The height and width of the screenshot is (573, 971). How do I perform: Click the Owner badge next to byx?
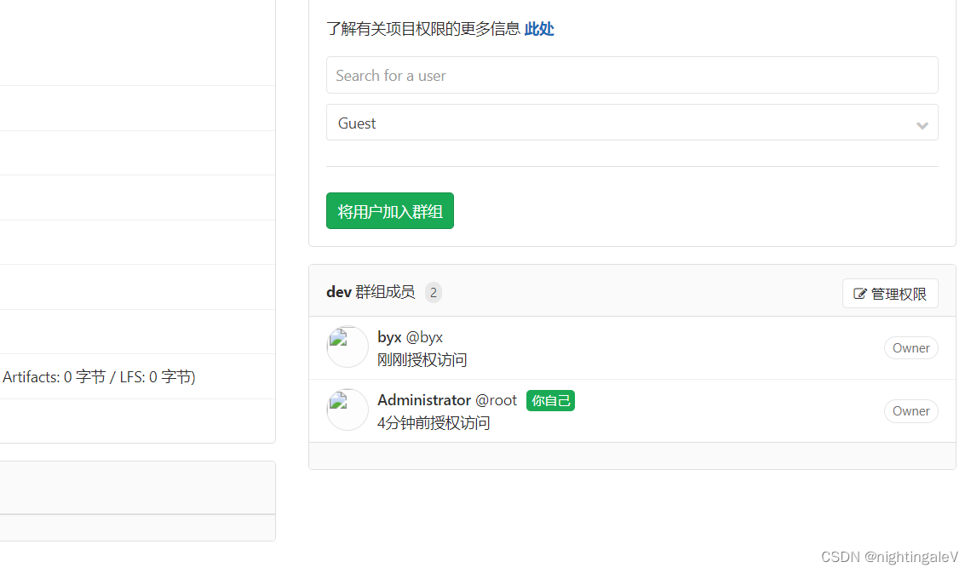tap(911, 347)
